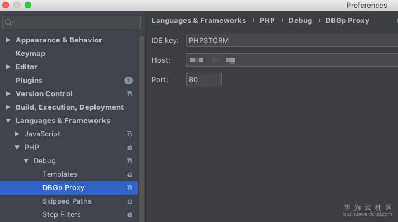Expand the Editor section

pos(8,67)
